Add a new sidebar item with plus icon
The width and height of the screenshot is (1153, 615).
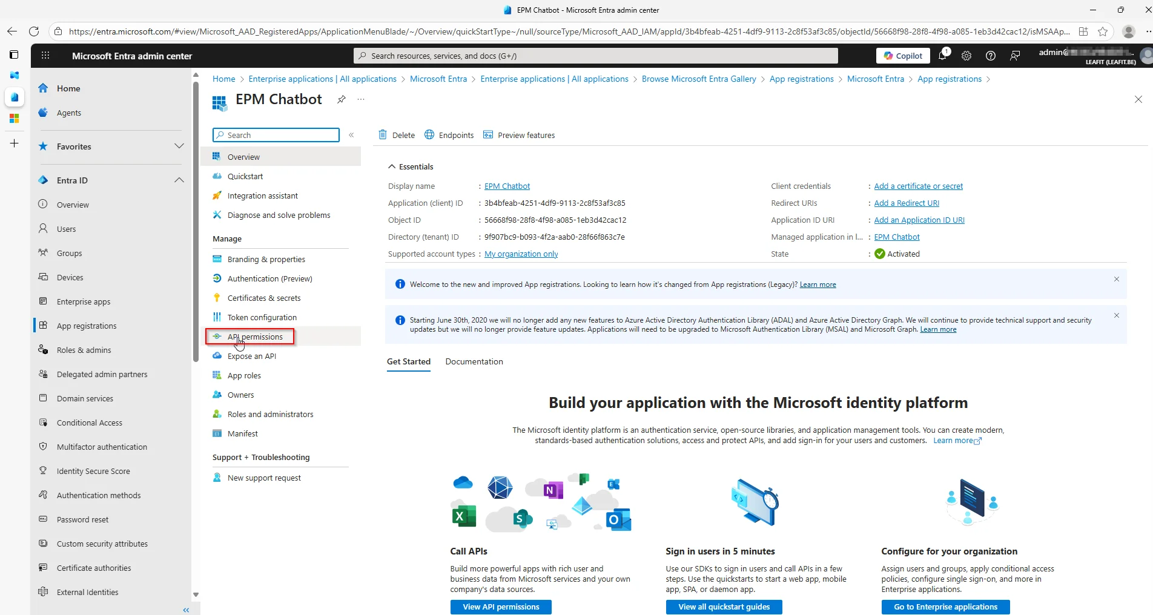coord(14,143)
